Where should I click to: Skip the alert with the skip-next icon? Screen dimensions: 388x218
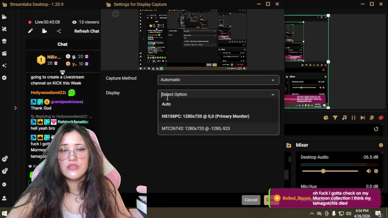[363, 118]
